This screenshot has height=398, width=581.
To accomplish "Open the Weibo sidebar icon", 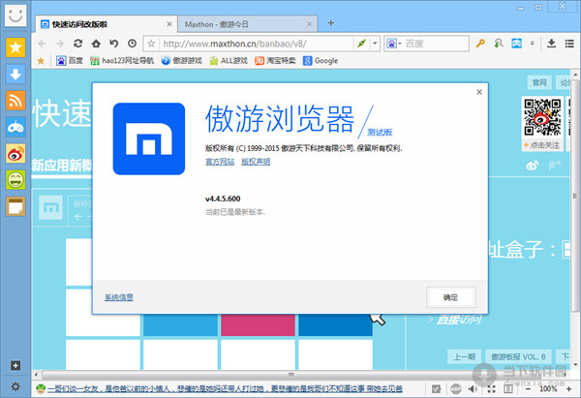I will click(15, 153).
